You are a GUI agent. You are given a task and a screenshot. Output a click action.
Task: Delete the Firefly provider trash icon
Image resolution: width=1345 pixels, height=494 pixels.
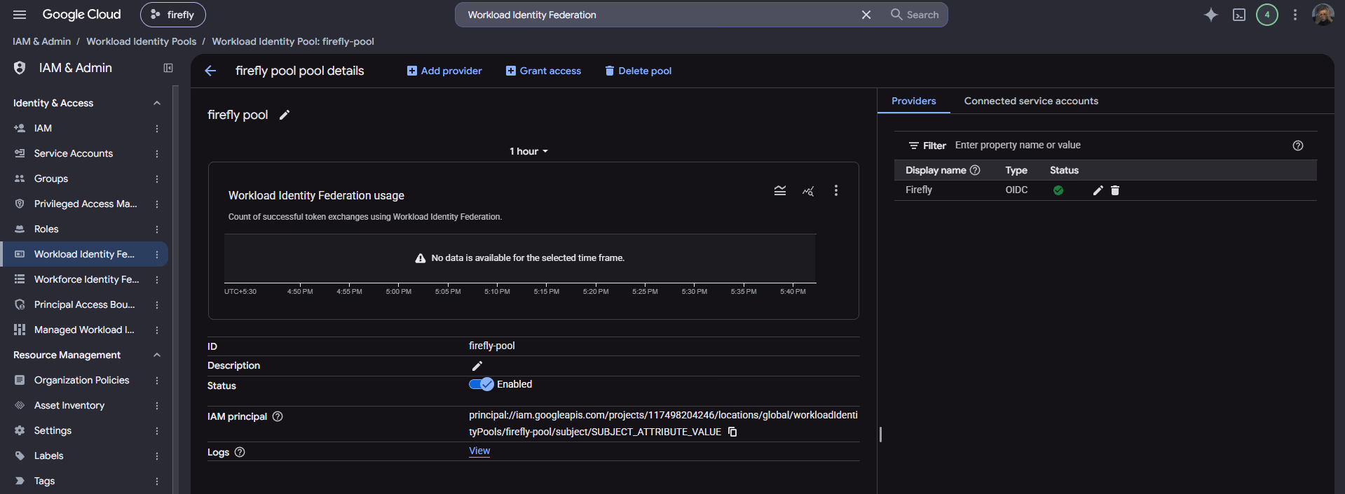tap(1115, 190)
